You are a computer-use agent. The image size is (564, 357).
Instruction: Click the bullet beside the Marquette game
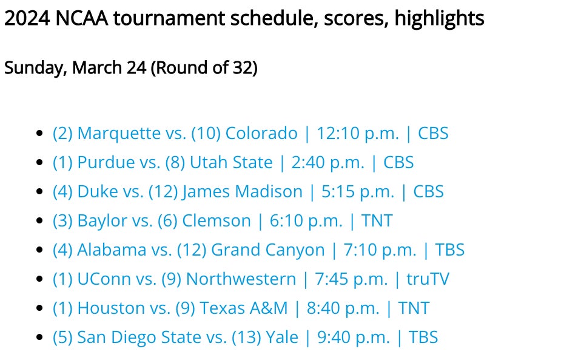(x=40, y=134)
